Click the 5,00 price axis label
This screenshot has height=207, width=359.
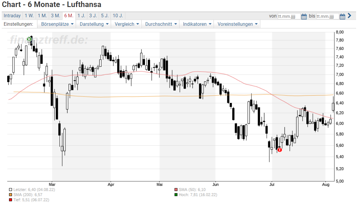pyautogui.click(x=340, y=181)
